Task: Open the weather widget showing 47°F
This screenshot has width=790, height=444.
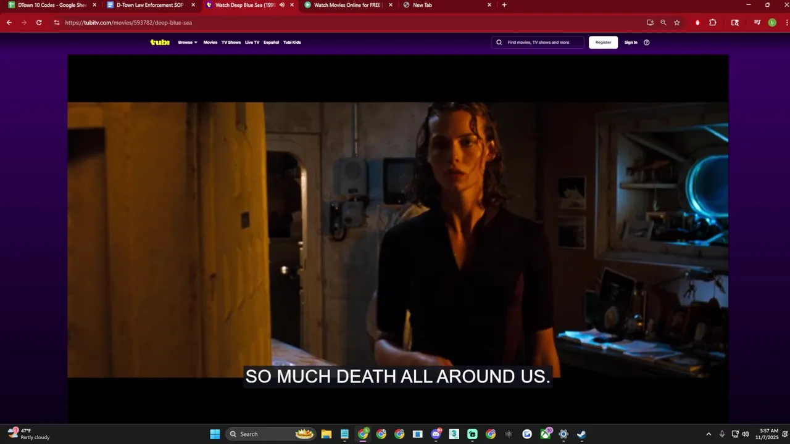Action: (x=28, y=434)
